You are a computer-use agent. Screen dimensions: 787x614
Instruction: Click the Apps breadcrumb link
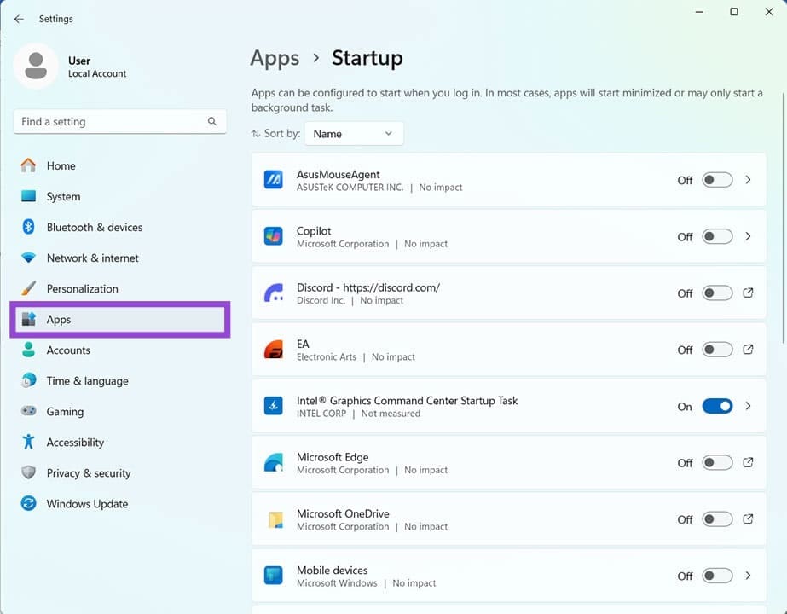click(x=275, y=58)
